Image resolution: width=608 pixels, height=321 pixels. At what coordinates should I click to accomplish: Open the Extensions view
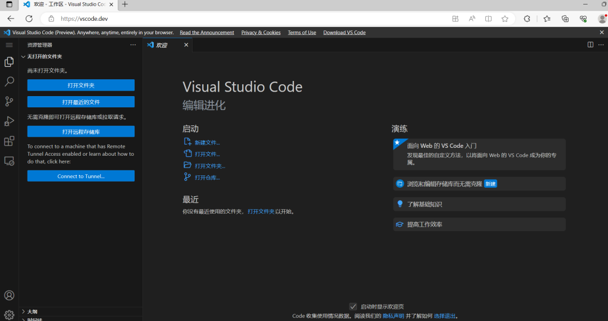tap(10, 141)
